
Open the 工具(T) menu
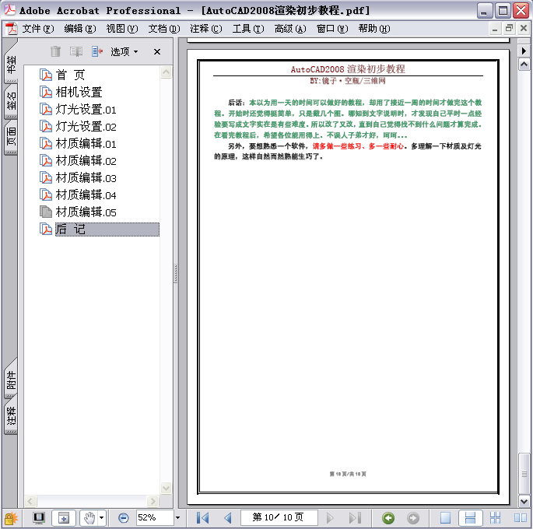pyautogui.click(x=248, y=29)
